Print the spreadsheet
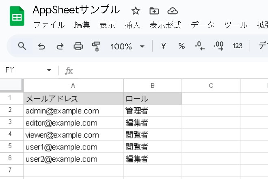This screenshot has width=268, height=179. pyautogui.click(x=78, y=46)
